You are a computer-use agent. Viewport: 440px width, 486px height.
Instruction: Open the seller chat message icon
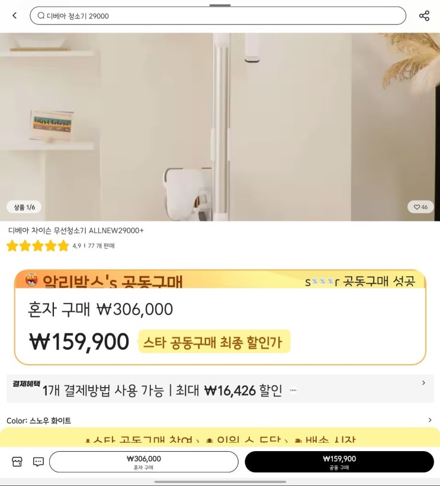38,462
